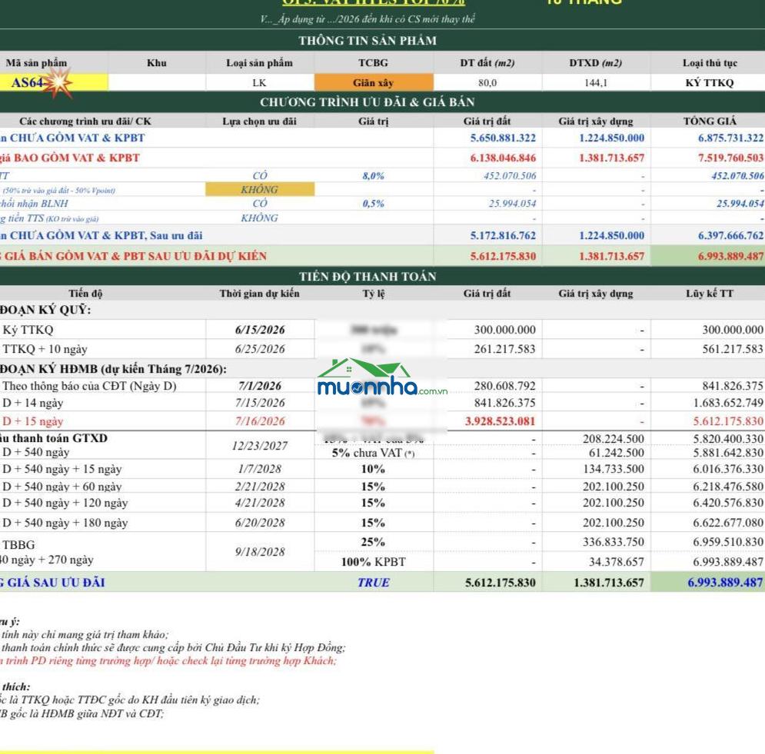This screenshot has height=754, width=765.
Task: Click cumulative amount 6.420.576.830
Action: (x=728, y=503)
